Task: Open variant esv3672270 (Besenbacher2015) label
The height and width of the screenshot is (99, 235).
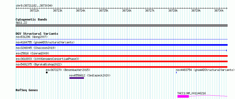Action: [68, 70]
